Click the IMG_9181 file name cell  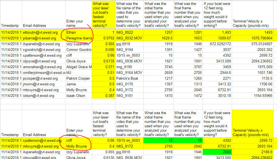coord(129,96)
